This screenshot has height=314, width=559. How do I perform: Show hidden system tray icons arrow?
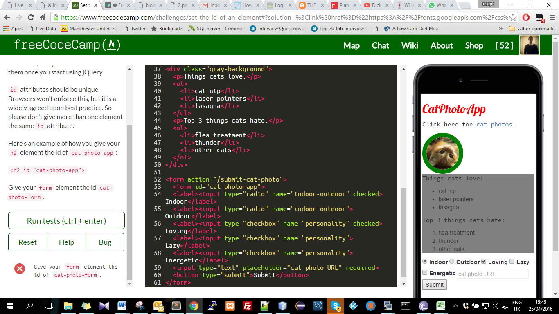[x=455, y=305]
